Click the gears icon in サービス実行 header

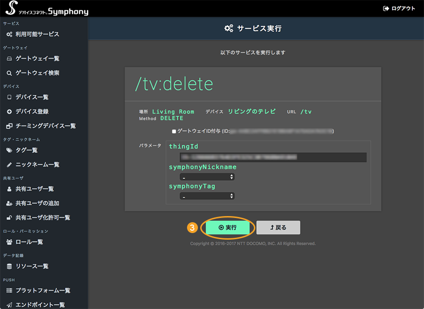[229, 28]
